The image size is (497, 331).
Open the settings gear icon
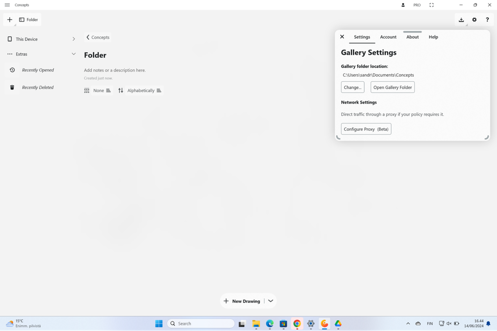(x=474, y=20)
